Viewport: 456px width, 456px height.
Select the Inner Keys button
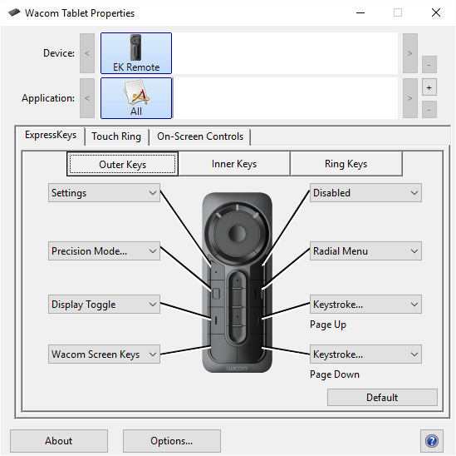(234, 163)
